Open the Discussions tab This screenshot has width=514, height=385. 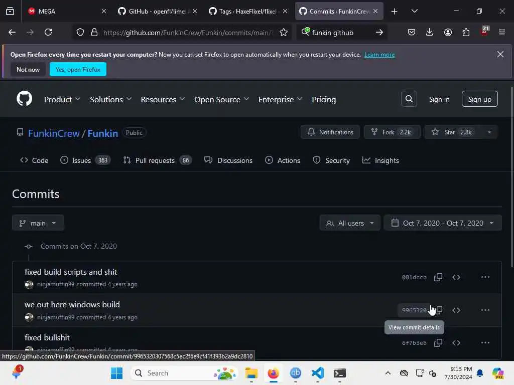(x=228, y=160)
